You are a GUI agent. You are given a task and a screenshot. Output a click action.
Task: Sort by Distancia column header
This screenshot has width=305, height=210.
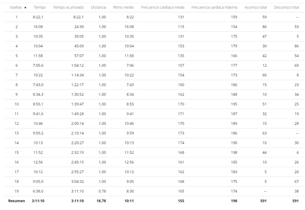(98, 7)
